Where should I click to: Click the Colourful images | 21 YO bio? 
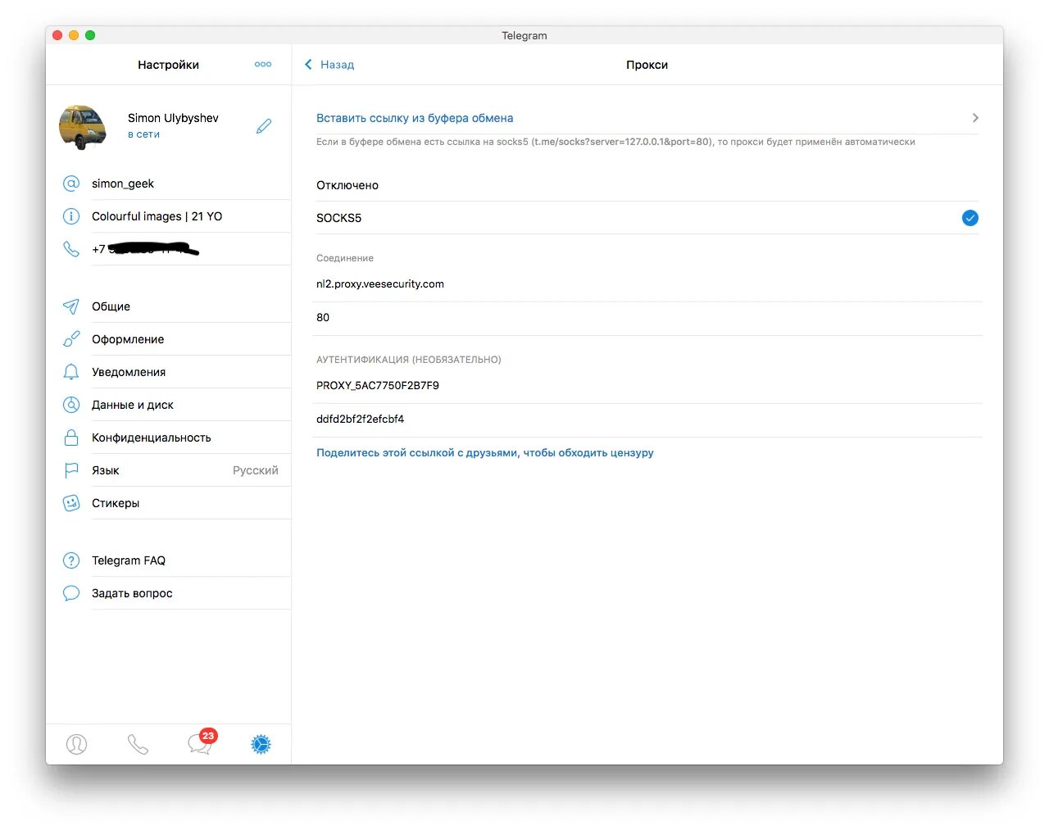coord(157,216)
